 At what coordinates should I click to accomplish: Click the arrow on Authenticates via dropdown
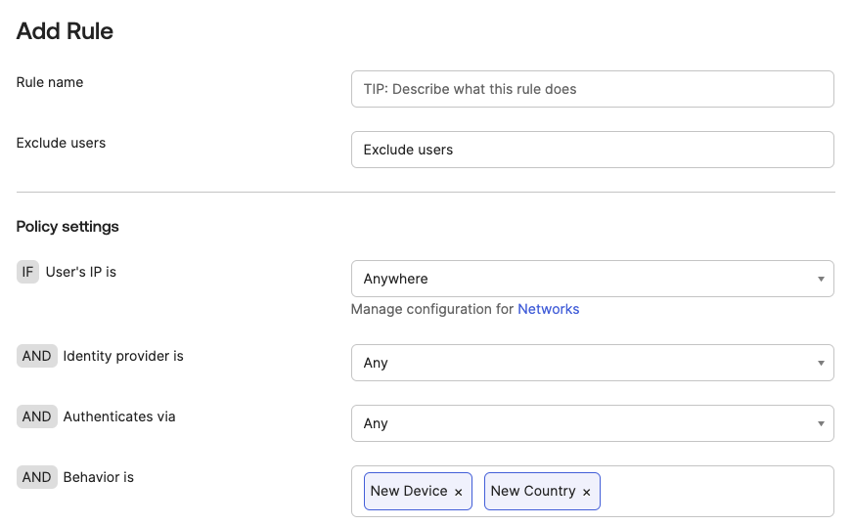pos(821,423)
